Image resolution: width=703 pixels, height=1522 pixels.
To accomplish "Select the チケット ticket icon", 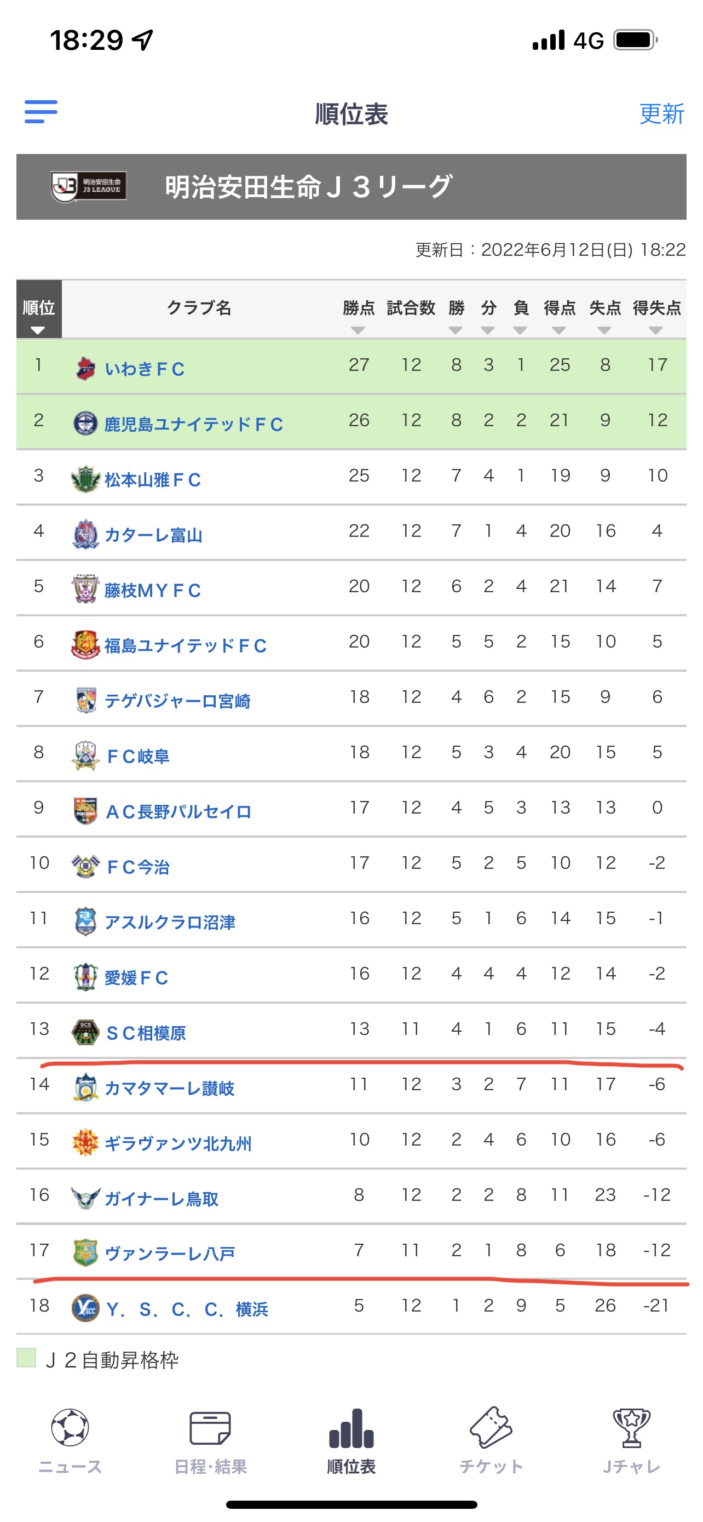I will (x=491, y=1427).
